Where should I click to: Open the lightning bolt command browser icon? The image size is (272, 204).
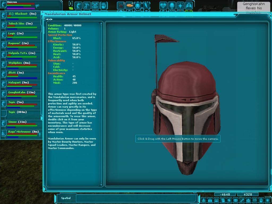(229, 200)
